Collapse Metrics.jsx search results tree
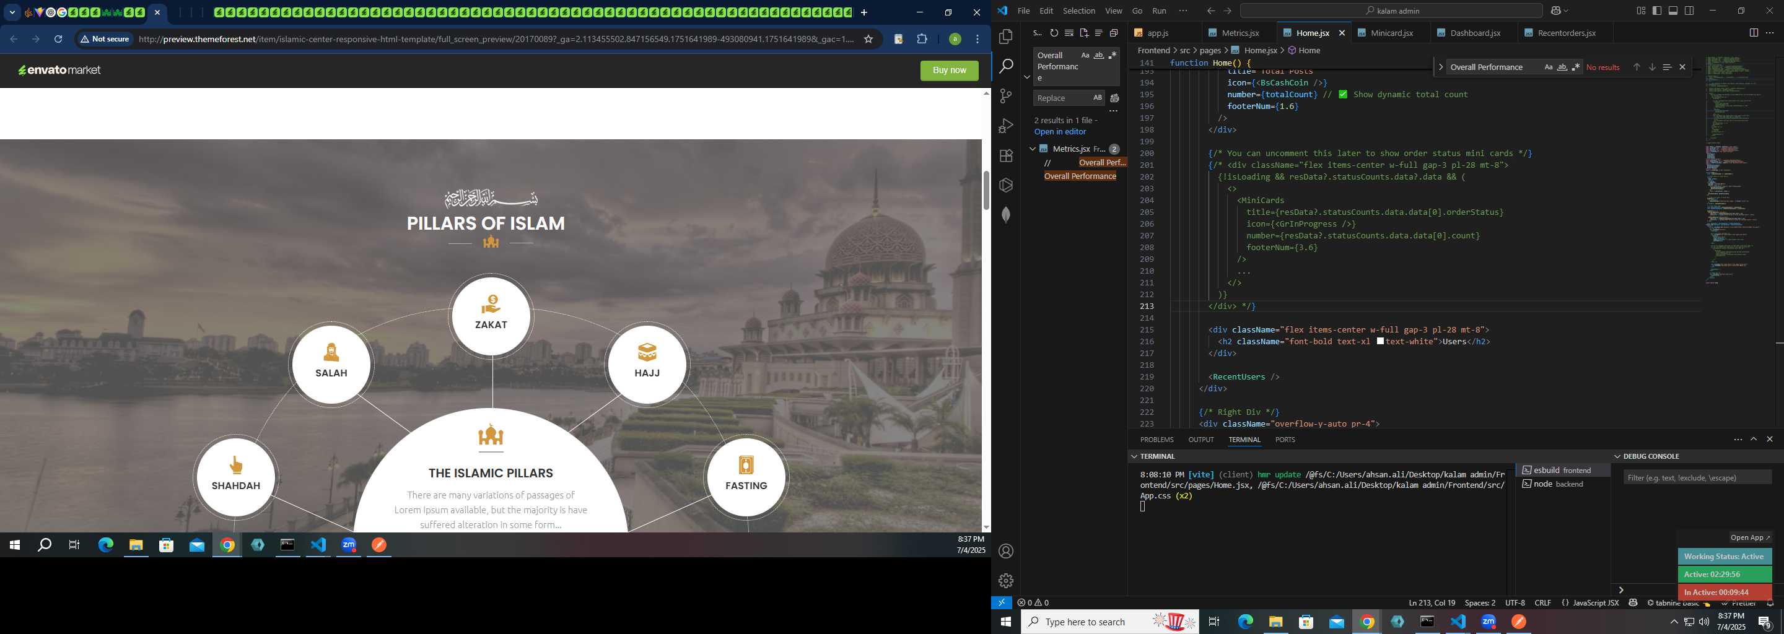 point(1032,149)
